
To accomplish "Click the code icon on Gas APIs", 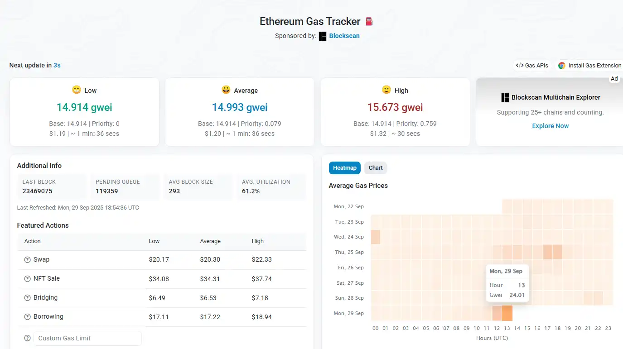I will [x=520, y=66].
